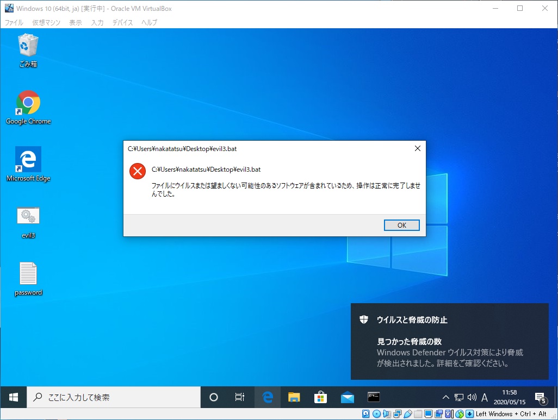558x420 pixels.
Task: Click the network tray icon
Action: [459, 397]
